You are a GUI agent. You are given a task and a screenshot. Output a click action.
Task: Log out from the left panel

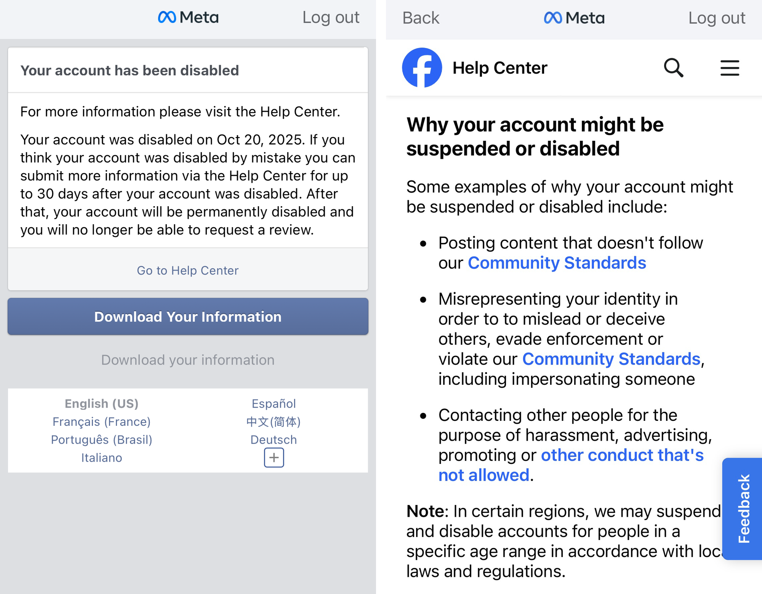point(331,18)
